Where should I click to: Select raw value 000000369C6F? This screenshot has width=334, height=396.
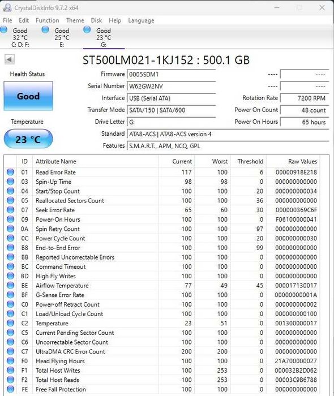(296, 210)
